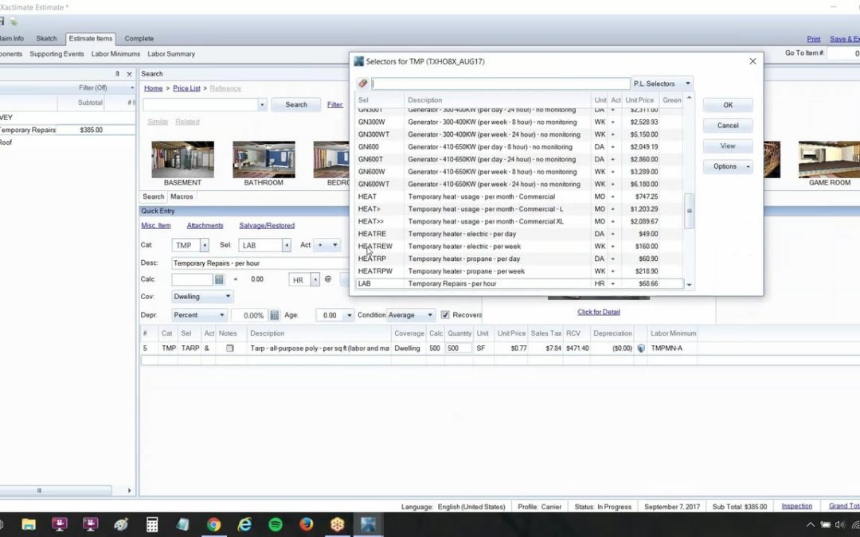Click the Selectors list scroll down arrow
The width and height of the screenshot is (860, 537).
tap(689, 285)
